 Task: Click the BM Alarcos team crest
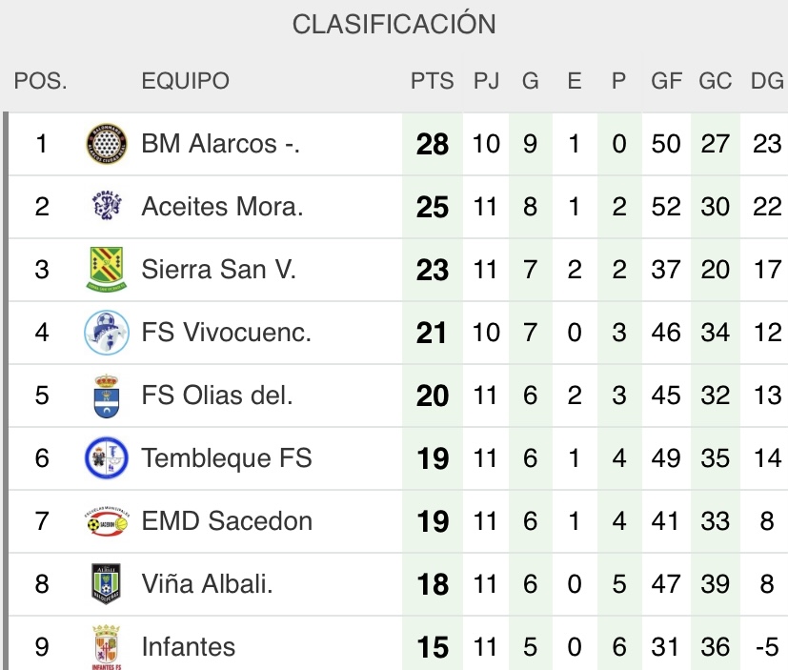point(106,144)
